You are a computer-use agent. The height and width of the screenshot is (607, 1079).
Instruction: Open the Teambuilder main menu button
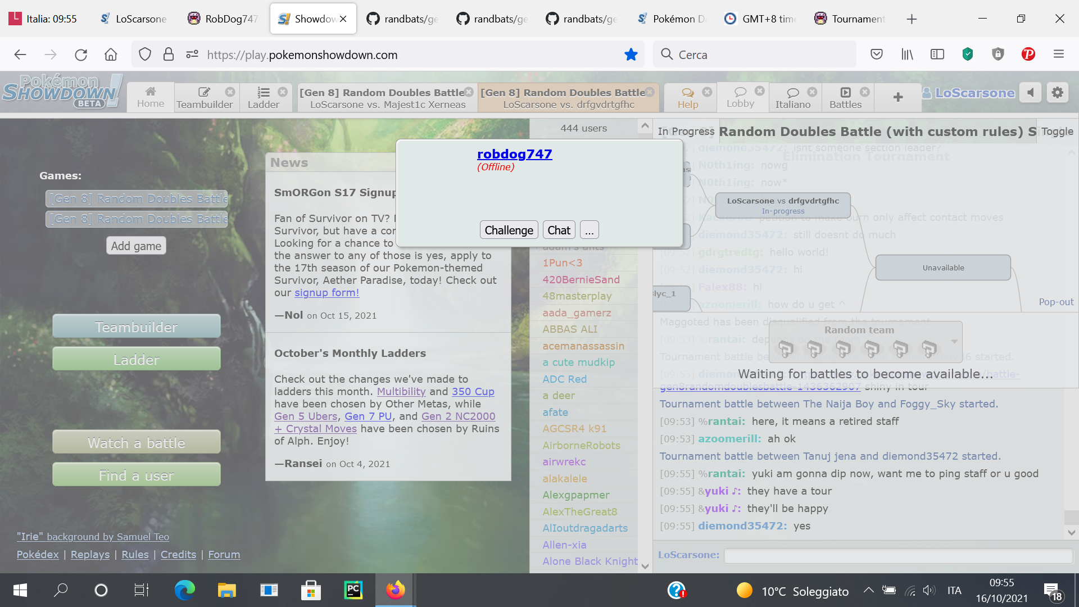pos(137,327)
